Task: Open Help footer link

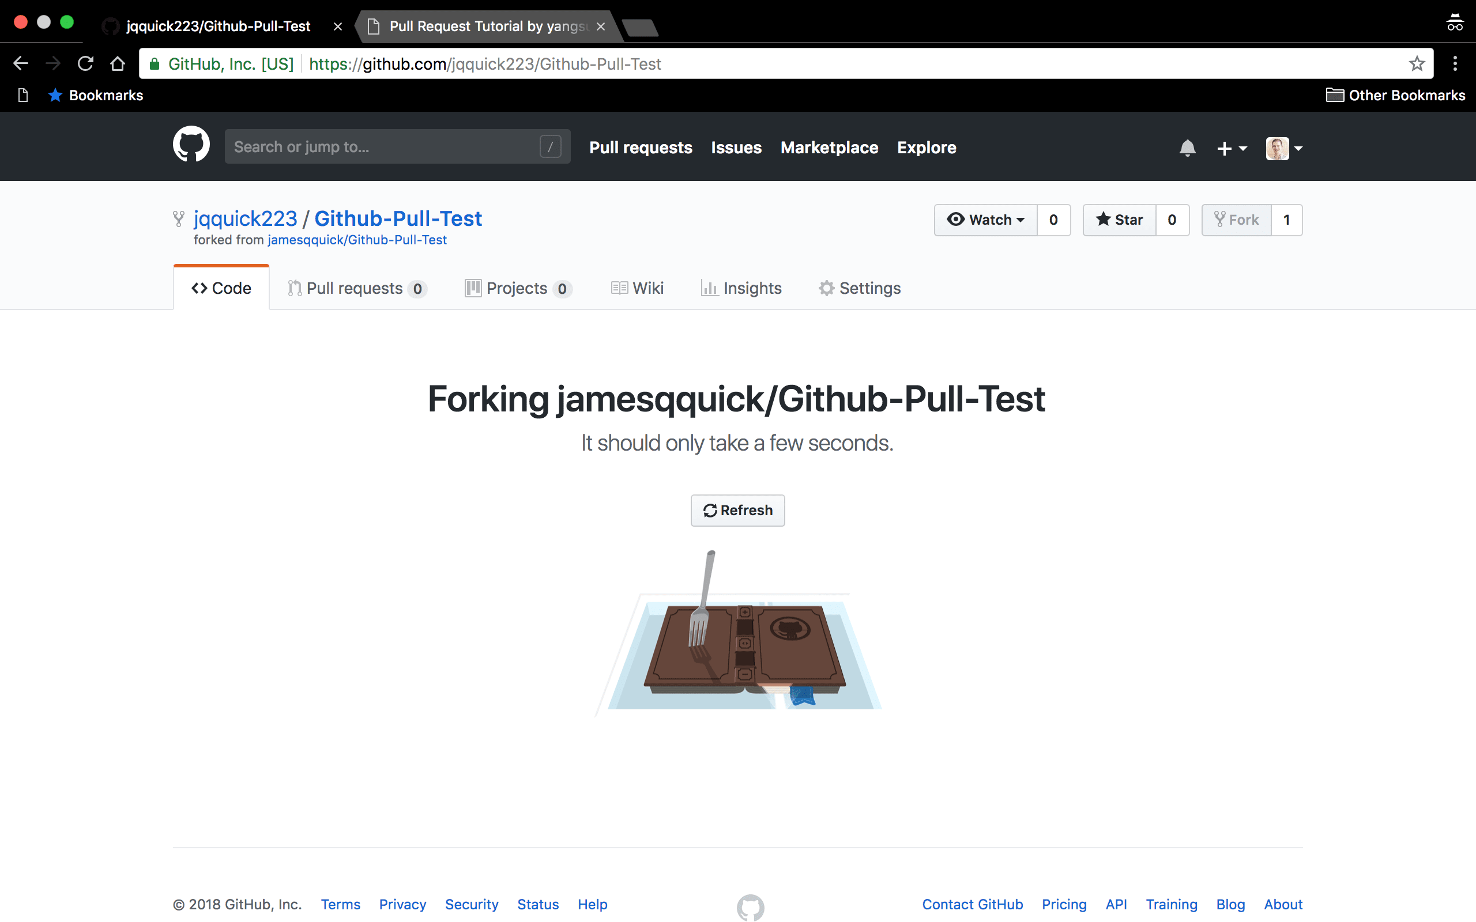Action: 593,904
